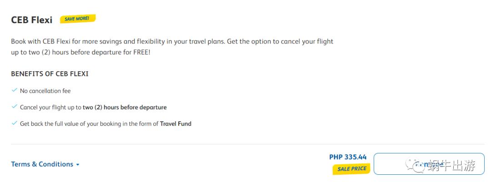Click the bold Travel Fund text
Viewport: 491px width, 187px height.
coord(175,123)
